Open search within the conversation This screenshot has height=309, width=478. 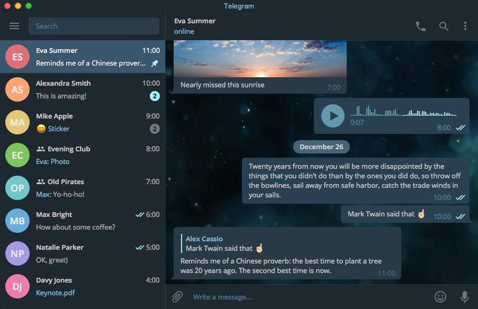444,25
